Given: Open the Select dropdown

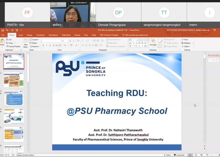Looking at the screenshot, I should coord(186,46).
